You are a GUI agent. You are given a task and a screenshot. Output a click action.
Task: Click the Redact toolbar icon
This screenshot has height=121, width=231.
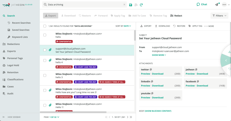[176, 16]
